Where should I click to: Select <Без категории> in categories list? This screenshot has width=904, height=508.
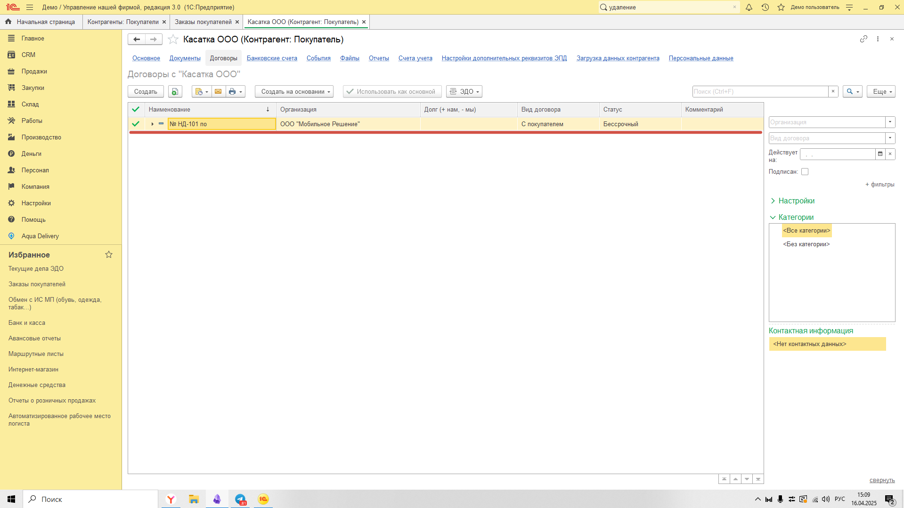click(x=806, y=244)
